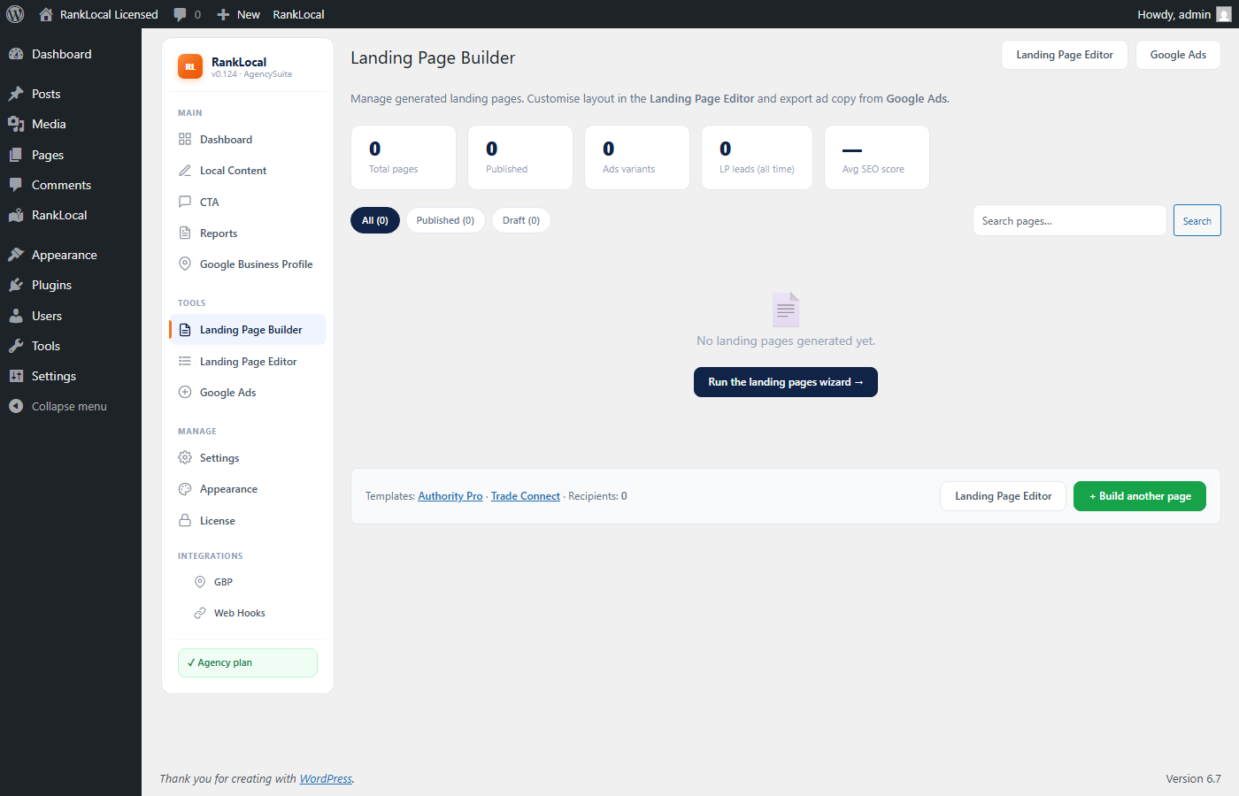
Task: Click the link icon next to Web Hooks
Action: (200, 613)
